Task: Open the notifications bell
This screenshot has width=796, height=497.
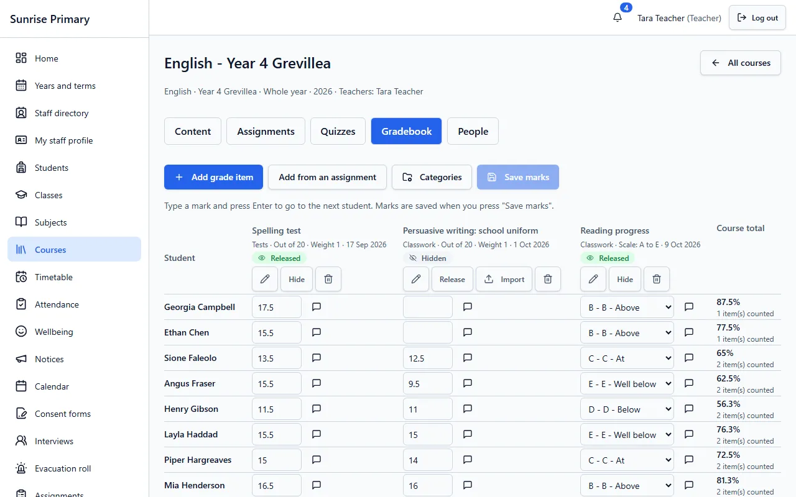Action: [x=618, y=17]
